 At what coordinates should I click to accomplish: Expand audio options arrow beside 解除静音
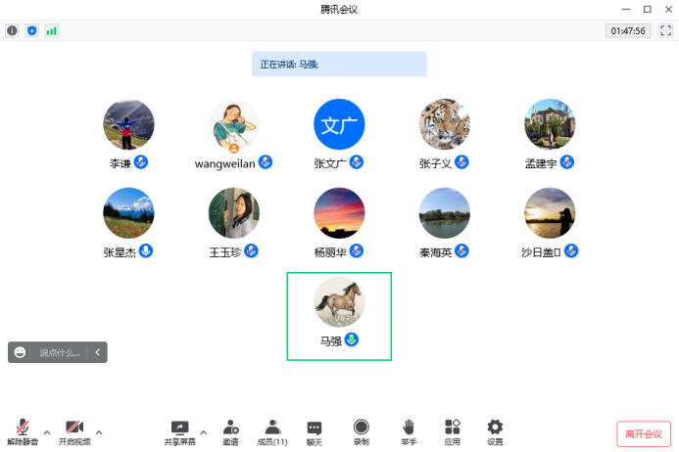tap(46, 431)
